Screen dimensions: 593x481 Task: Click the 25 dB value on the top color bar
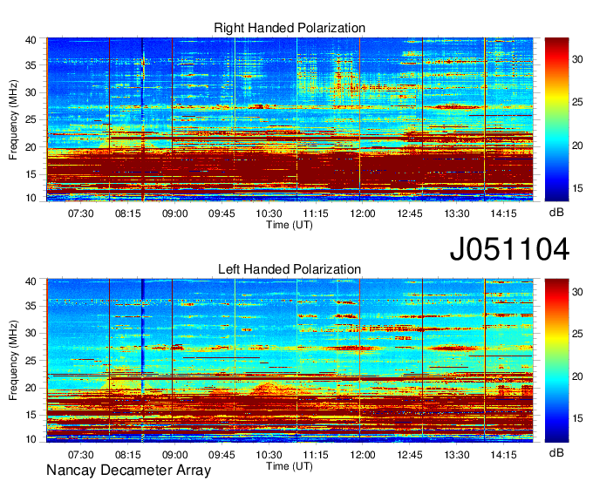tap(577, 102)
